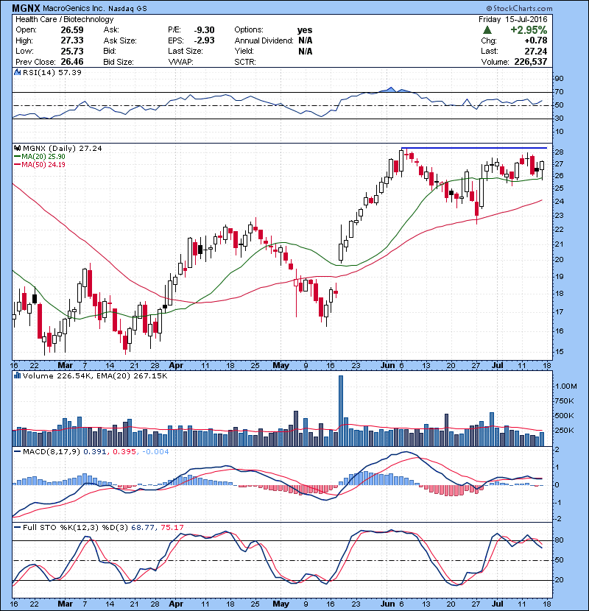Click the Last price 27.24 in the header
Screen dimensions: 589x611
click(536, 51)
